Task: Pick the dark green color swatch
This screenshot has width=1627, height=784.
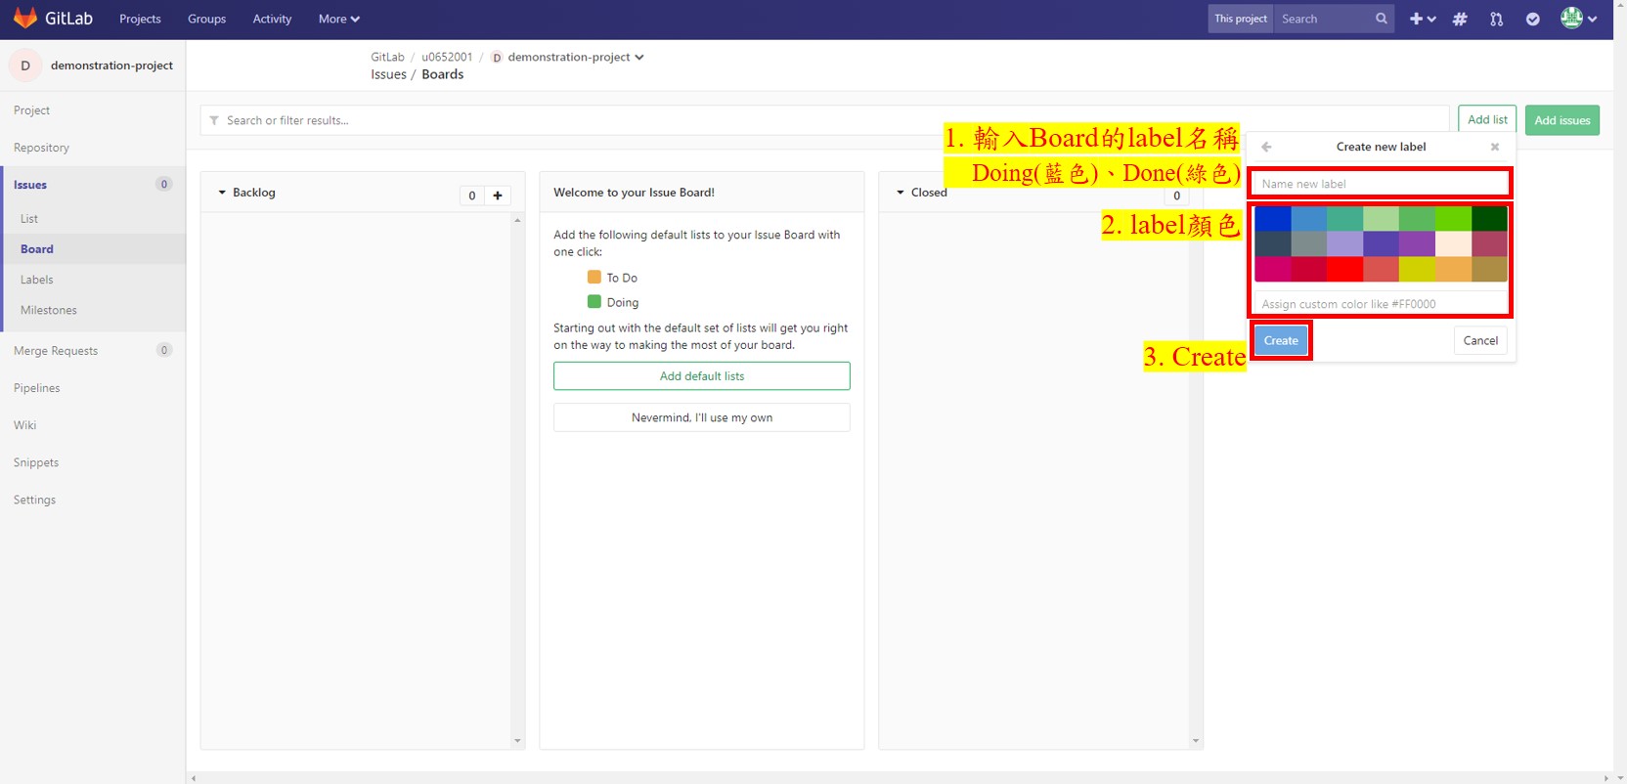Action: tap(1489, 218)
